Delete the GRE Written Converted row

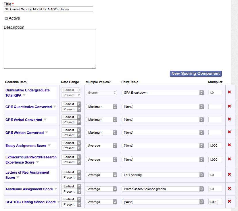229,132
